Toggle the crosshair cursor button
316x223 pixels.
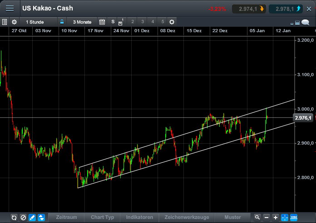coord(285,218)
